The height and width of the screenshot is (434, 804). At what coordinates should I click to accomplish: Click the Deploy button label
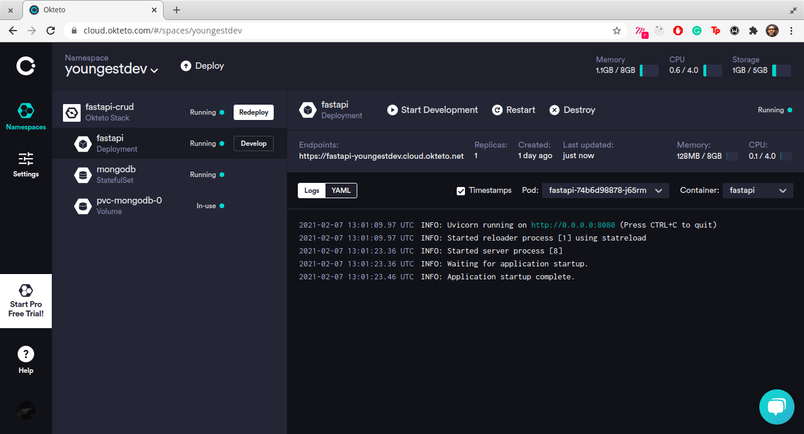pos(210,66)
